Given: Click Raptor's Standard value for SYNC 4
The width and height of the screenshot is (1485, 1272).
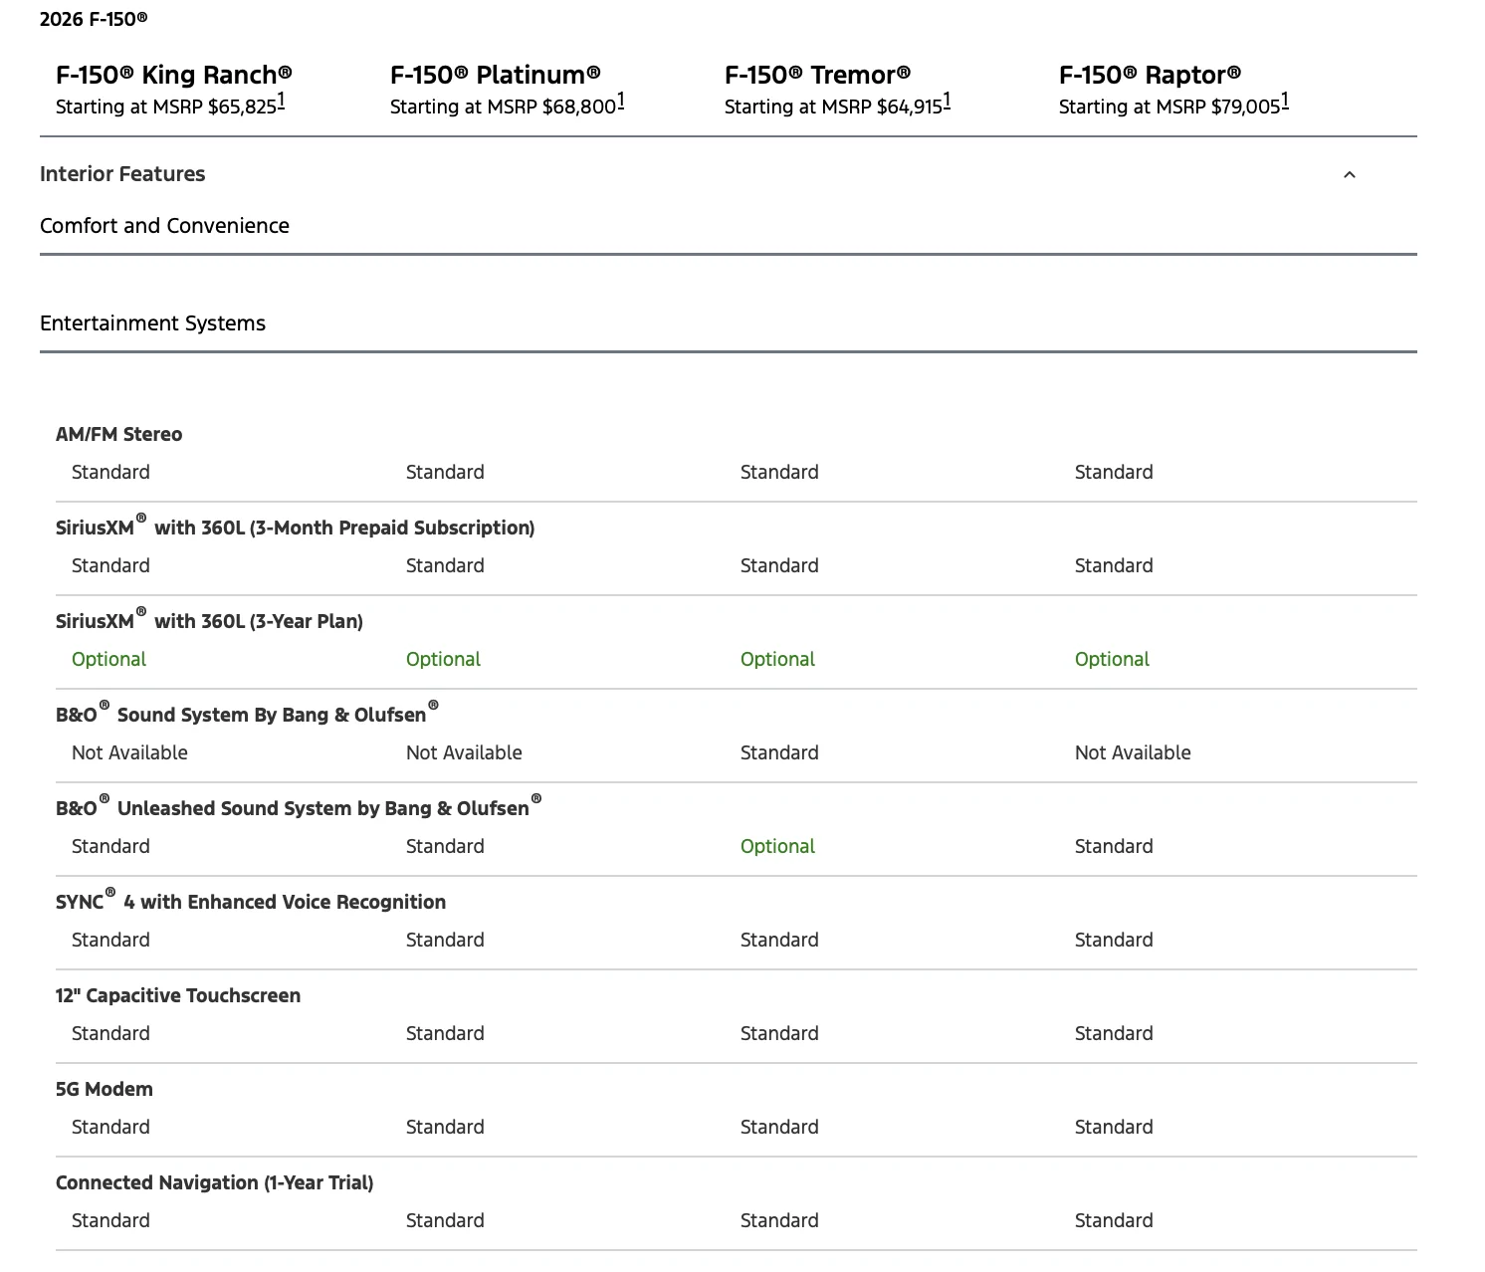Looking at the screenshot, I should point(1114,941).
